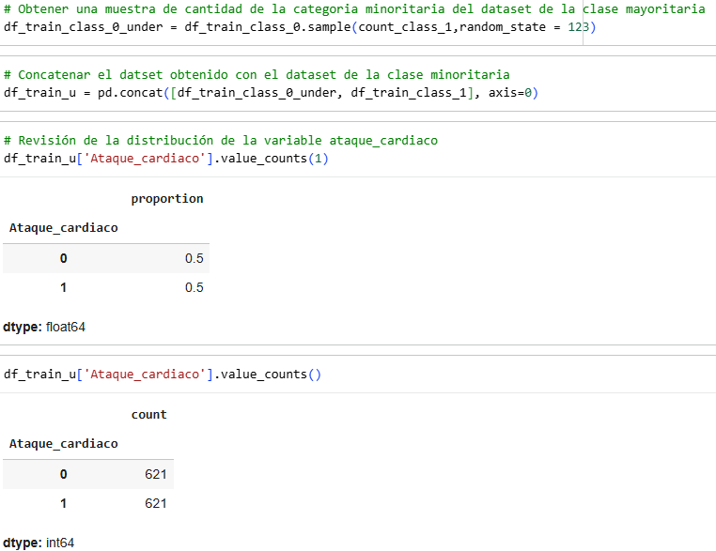Image resolution: width=716 pixels, height=551 pixels.
Task: Click the 'dtype: int64' text
Action: (39, 543)
